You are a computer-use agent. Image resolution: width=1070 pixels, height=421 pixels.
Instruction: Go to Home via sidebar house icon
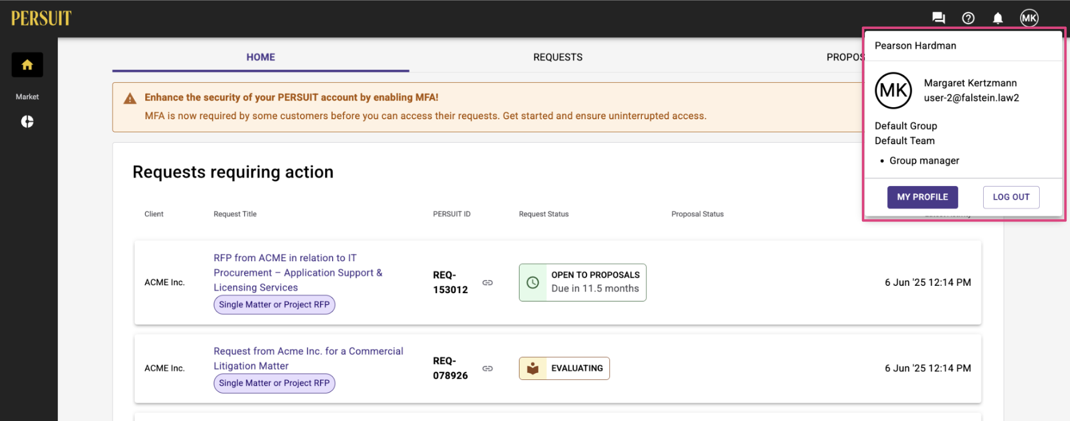pos(27,65)
